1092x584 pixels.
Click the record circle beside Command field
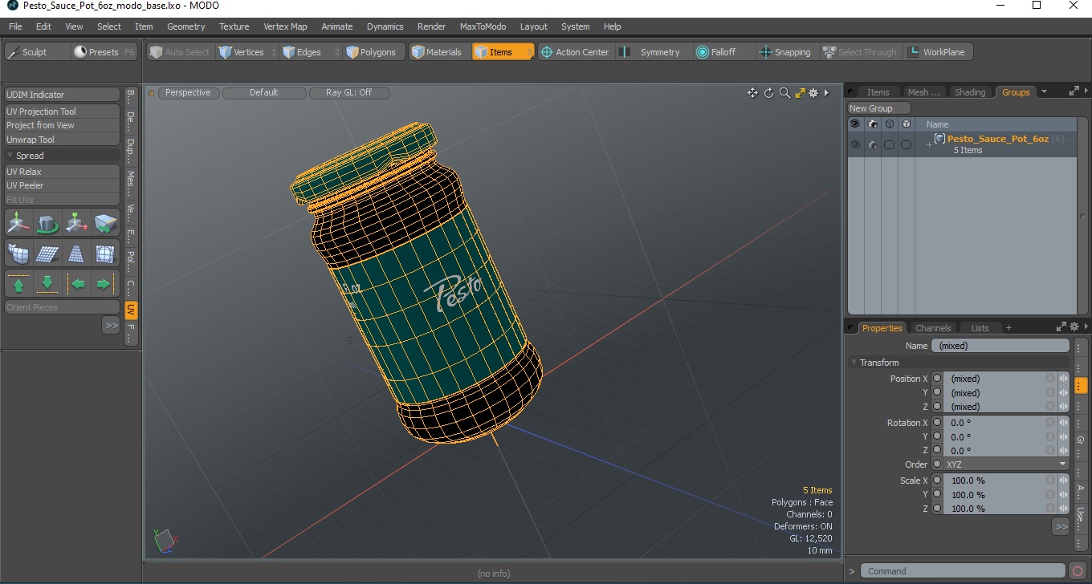1078,571
